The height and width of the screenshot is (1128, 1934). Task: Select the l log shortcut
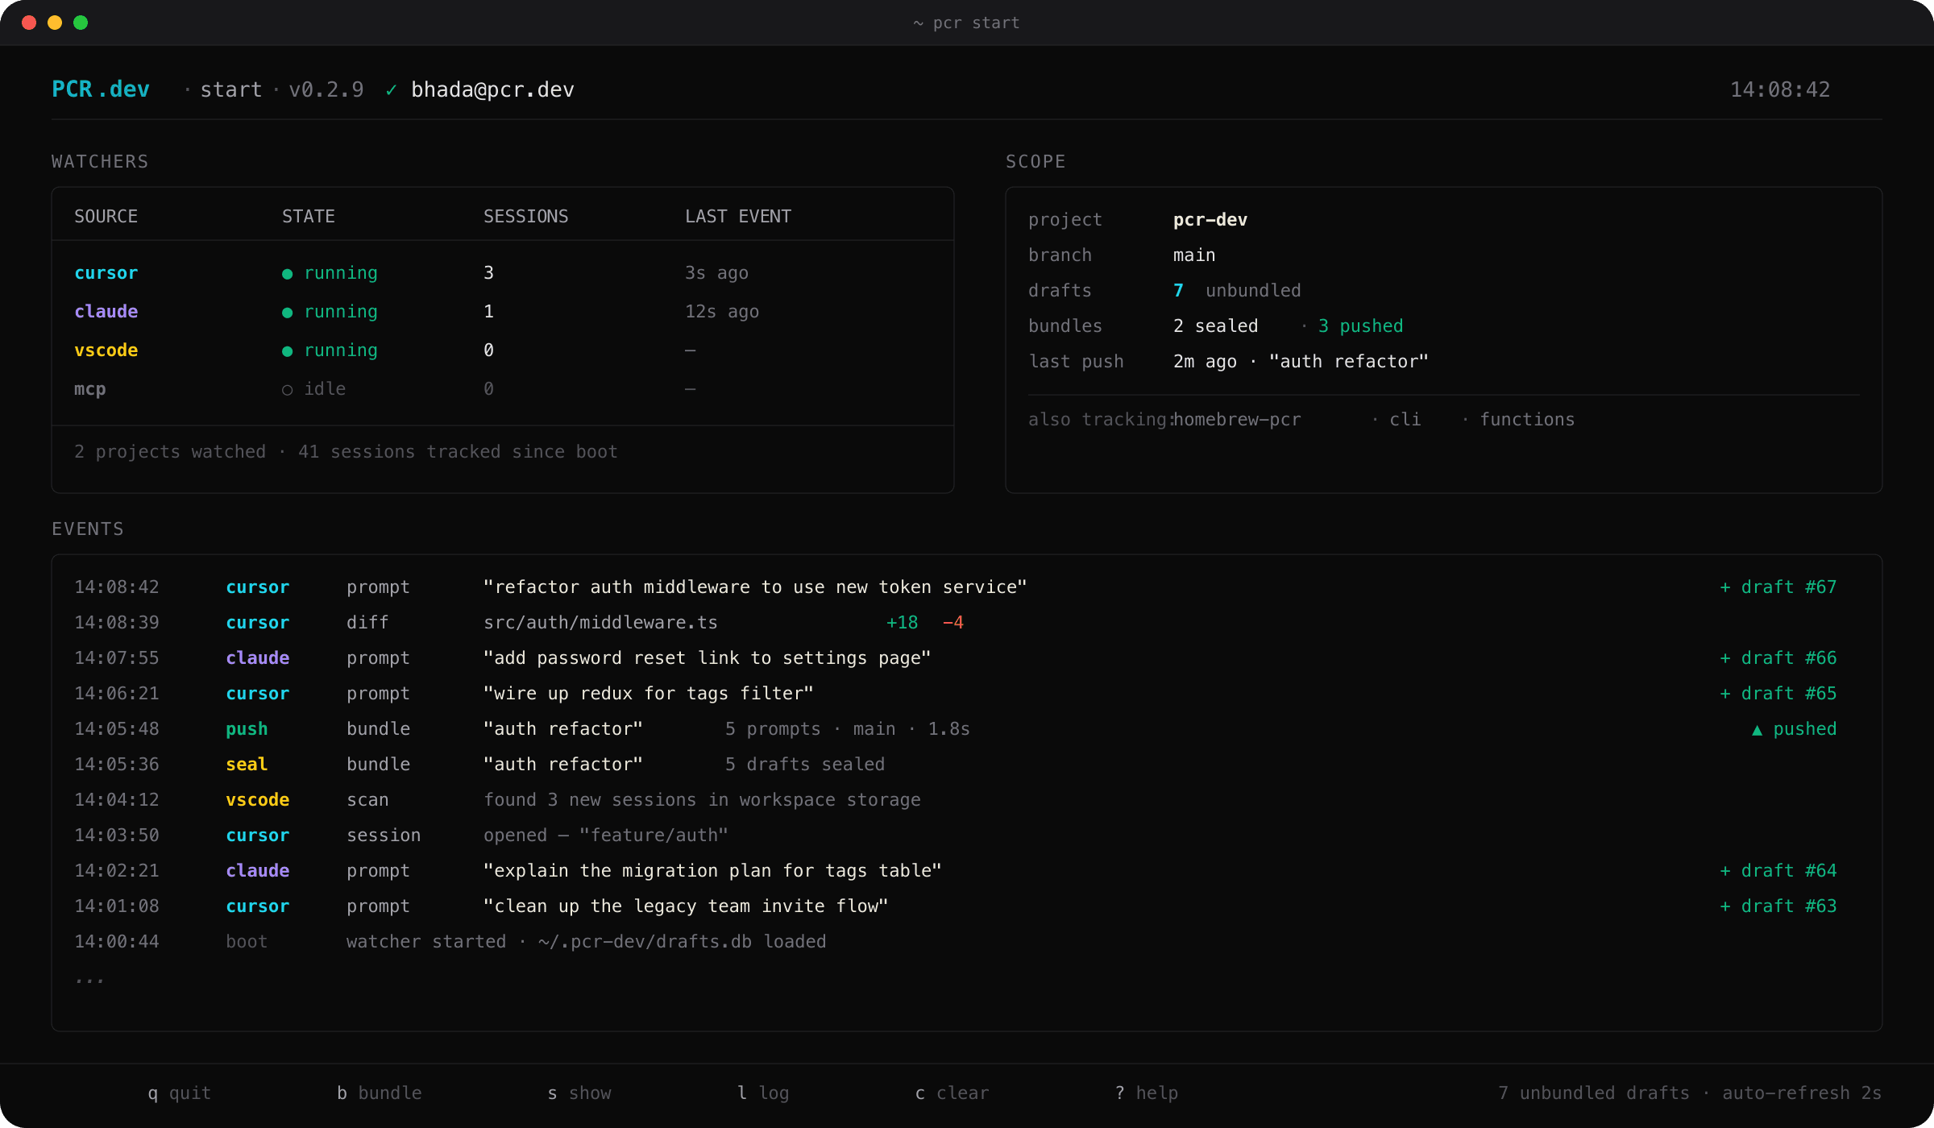(763, 1093)
